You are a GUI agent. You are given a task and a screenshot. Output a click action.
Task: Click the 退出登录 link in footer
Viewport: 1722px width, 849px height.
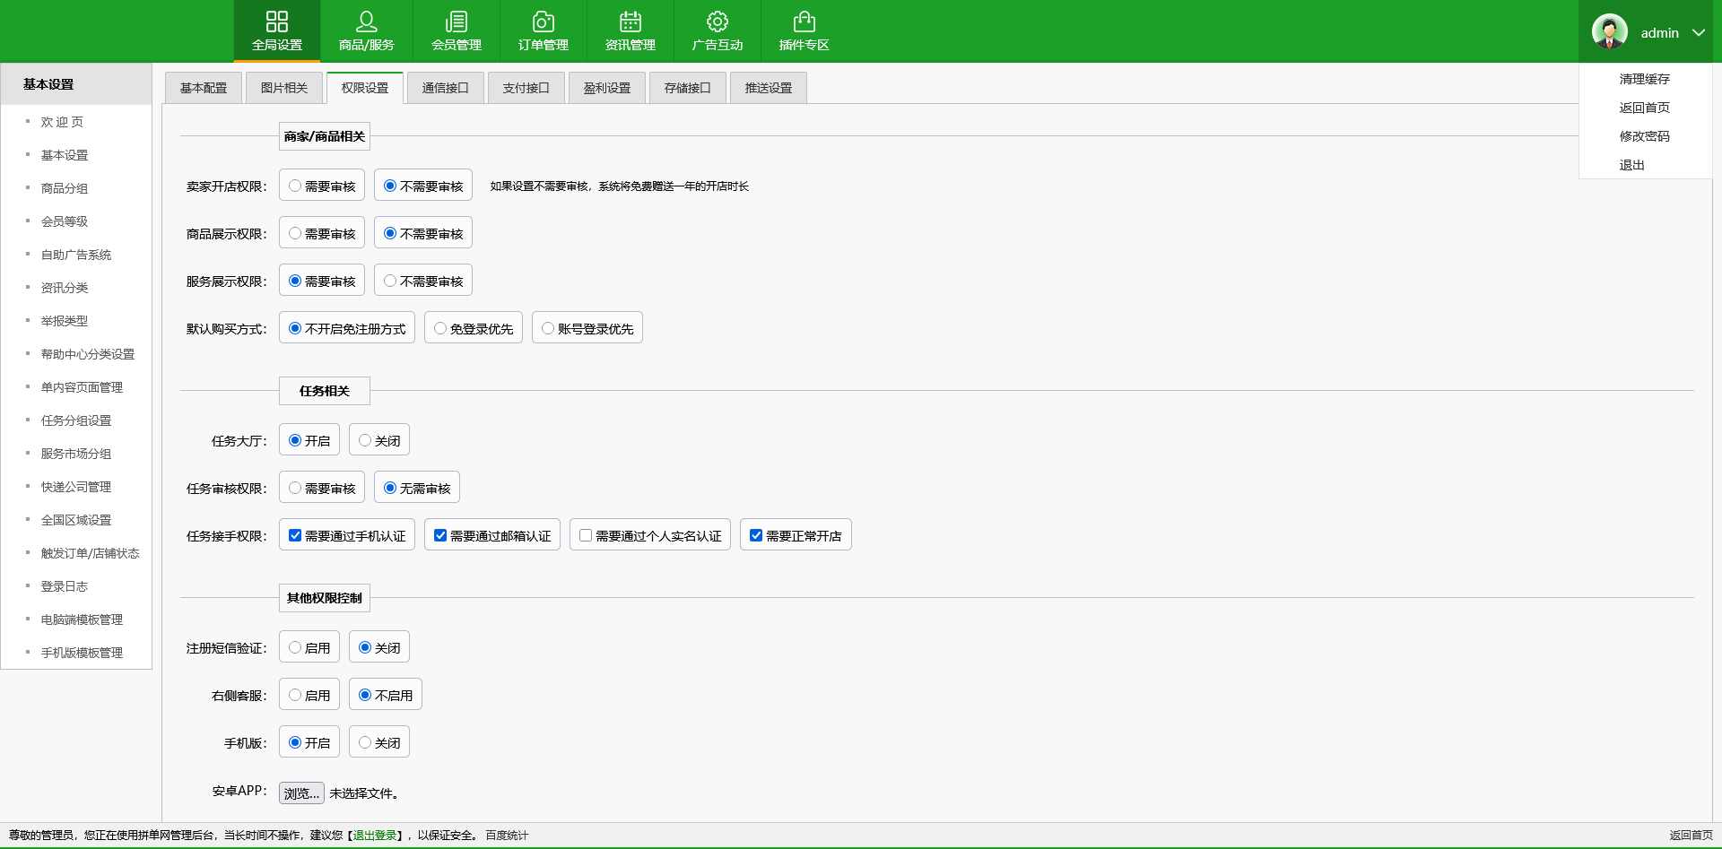[375, 836]
